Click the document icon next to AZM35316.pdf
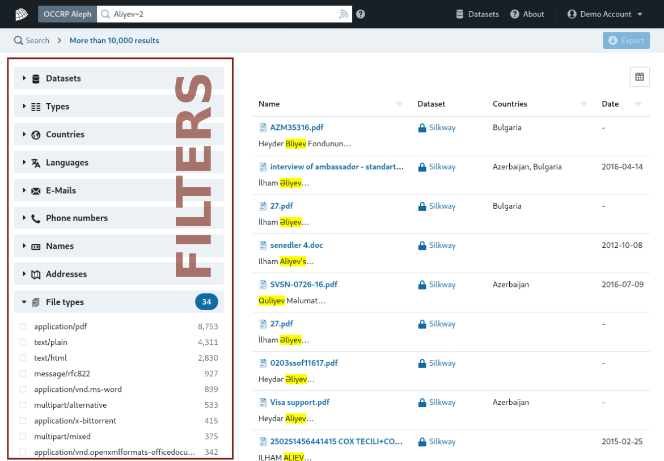Screen dimensions: 664x461 263,128
